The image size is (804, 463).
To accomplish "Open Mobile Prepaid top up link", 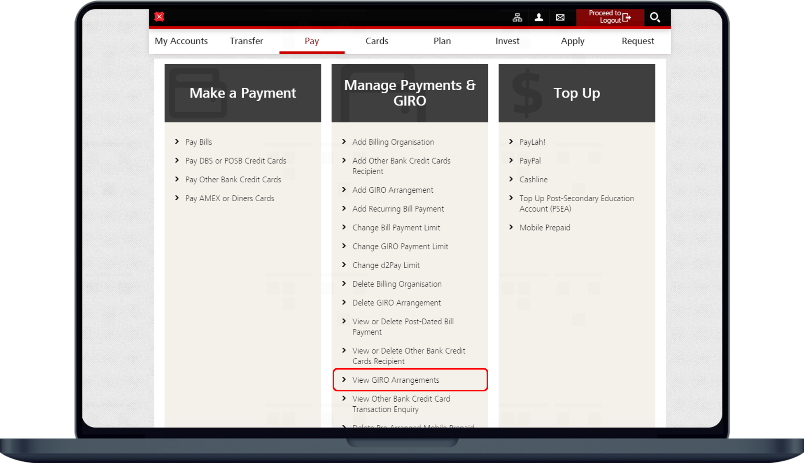I will pos(545,228).
